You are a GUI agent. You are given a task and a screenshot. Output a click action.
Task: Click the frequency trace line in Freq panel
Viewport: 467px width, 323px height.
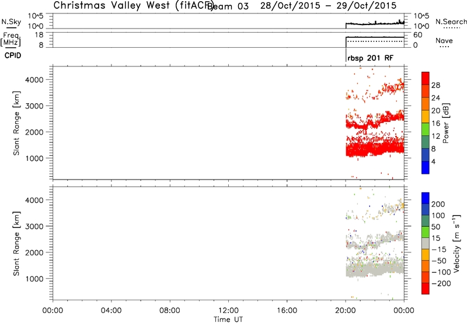point(375,37)
